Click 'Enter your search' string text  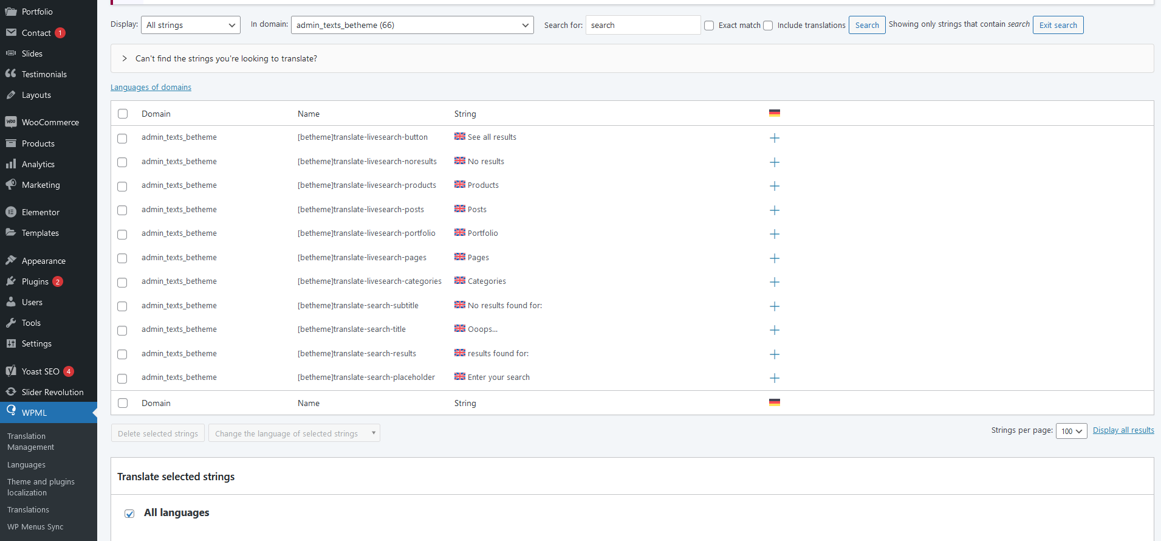coord(499,377)
